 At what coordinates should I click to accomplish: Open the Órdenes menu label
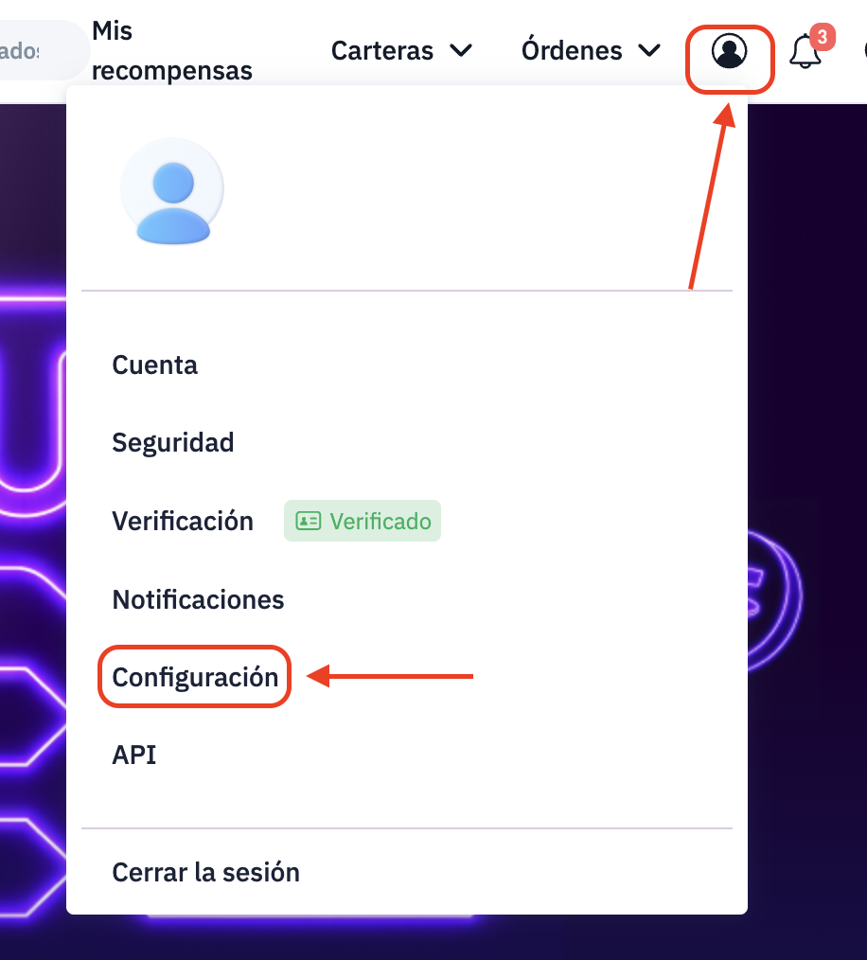point(572,49)
